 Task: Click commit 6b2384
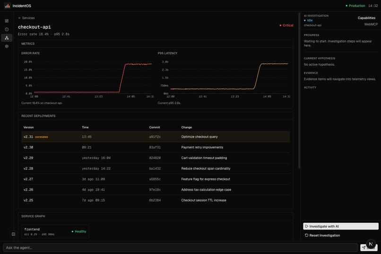[155, 200]
